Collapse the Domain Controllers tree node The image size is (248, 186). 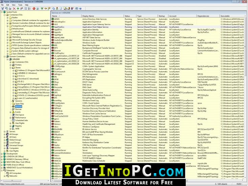[5, 56]
